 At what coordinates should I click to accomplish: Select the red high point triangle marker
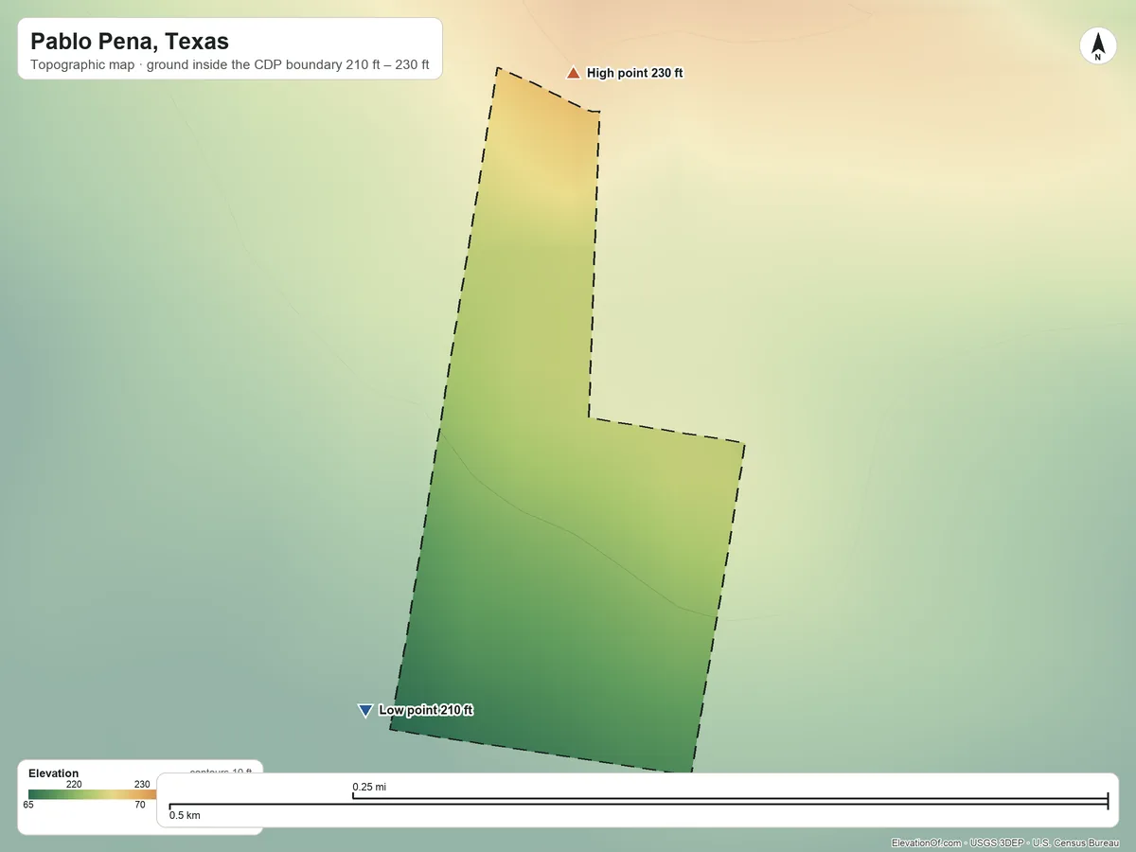(x=573, y=73)
